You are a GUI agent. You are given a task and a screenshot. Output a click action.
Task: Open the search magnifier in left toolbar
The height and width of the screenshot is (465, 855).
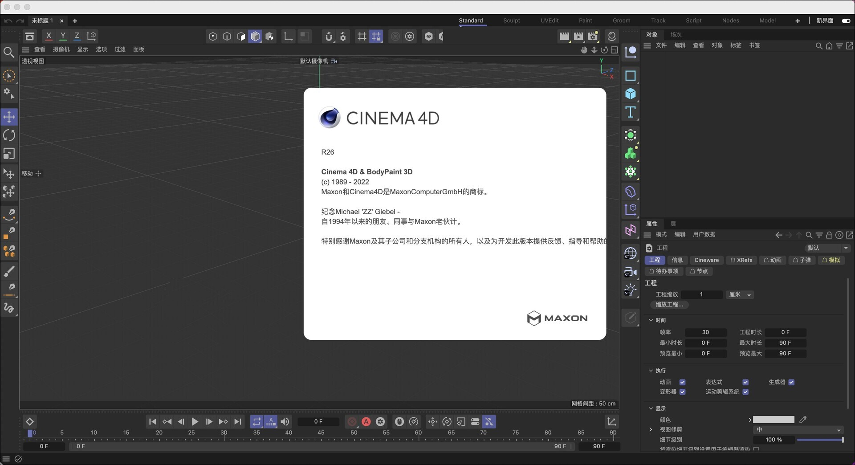coord(8,53)
